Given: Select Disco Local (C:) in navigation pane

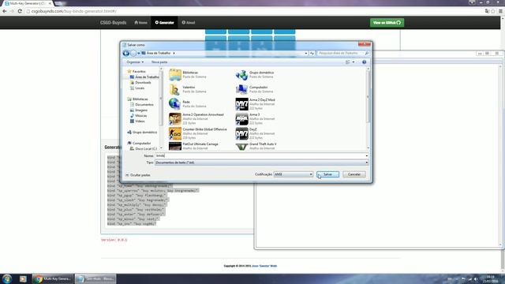Looking at the screenshot, I should (146, 149).
